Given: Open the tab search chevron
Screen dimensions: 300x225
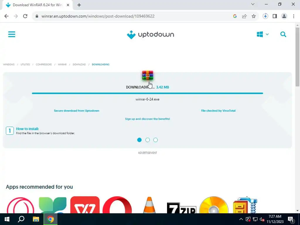Looking at the screenshot, I should click(253, 4).
